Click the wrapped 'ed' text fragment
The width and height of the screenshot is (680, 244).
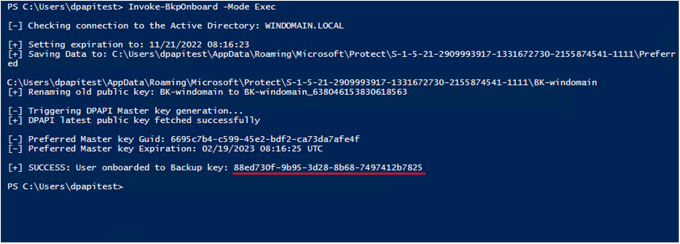point(13,63)
